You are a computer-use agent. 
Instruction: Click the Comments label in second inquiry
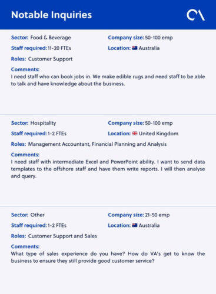[x=25, y=155]
